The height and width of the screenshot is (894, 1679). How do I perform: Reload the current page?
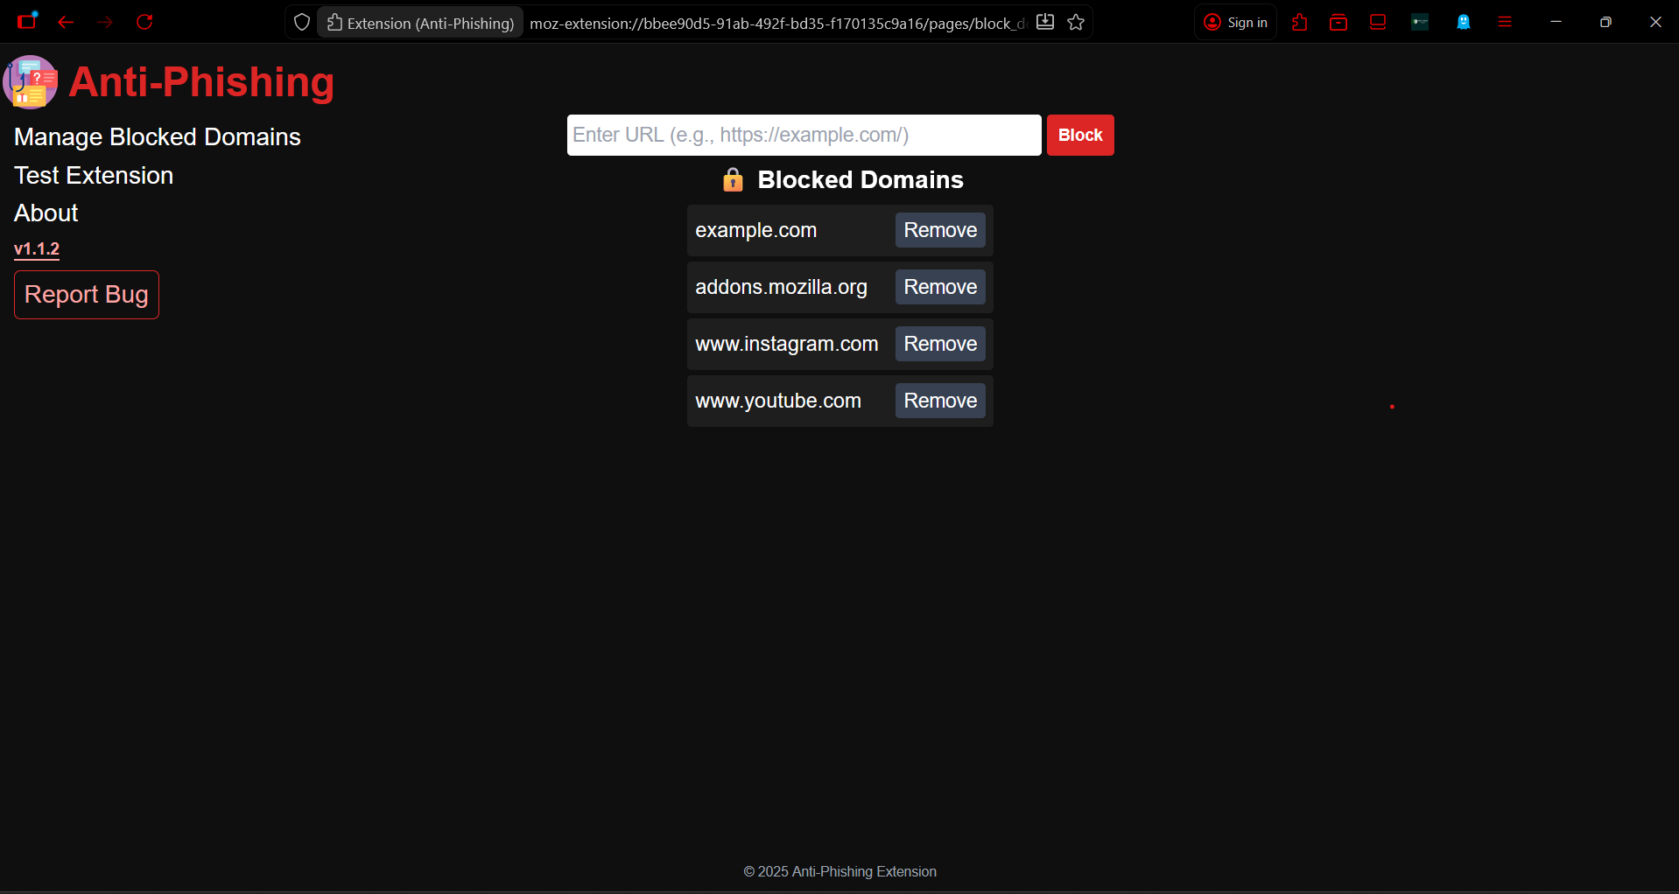point(144,22)
